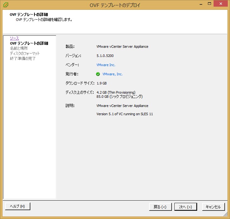Screen dimensions: 230x219
Task: Open the VMware, Inc. publisher certificate link
Action: click(112, 74)
